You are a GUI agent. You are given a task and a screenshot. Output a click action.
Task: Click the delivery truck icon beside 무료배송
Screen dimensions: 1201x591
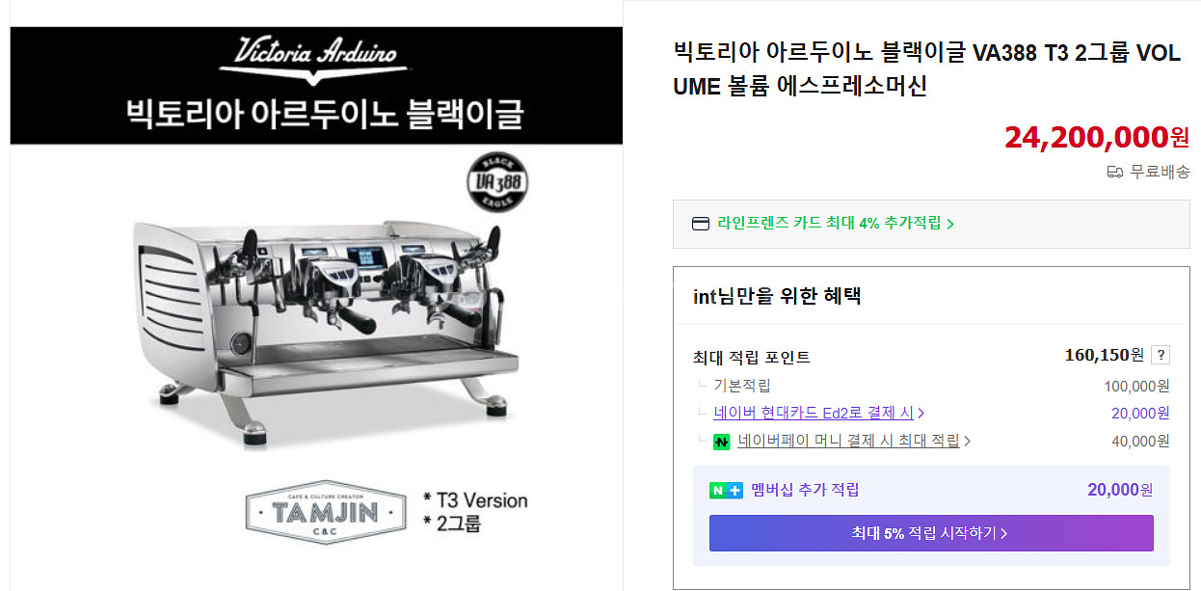point(1115,173)
